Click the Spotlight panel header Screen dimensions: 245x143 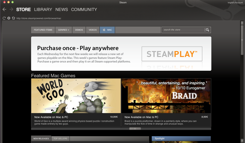point(181,138)
